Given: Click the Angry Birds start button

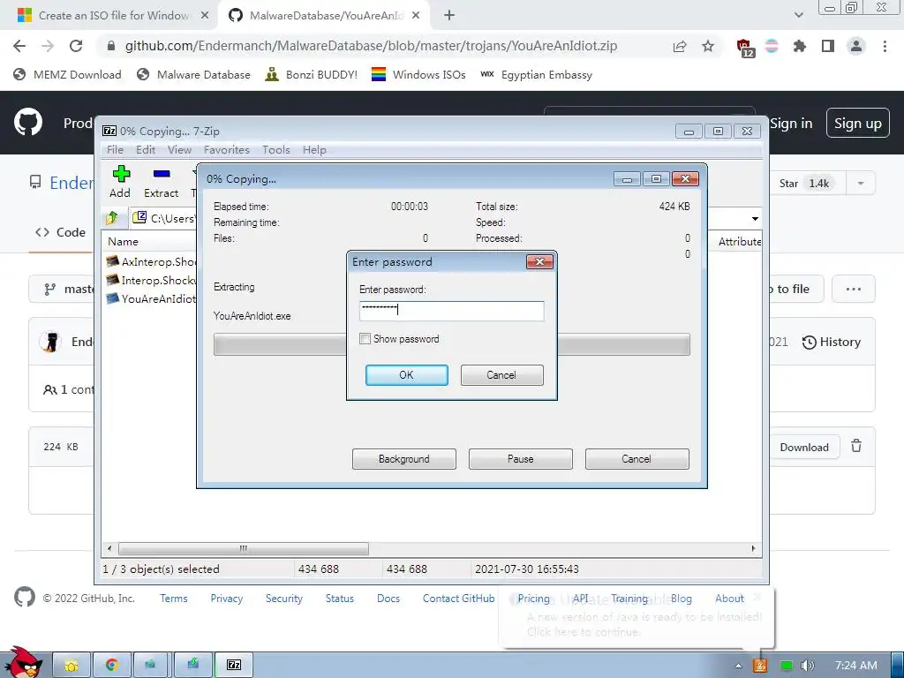Looking at the screenshot, I should click(23, 663).
